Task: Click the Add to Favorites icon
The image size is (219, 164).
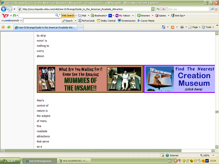Action: 9,27
